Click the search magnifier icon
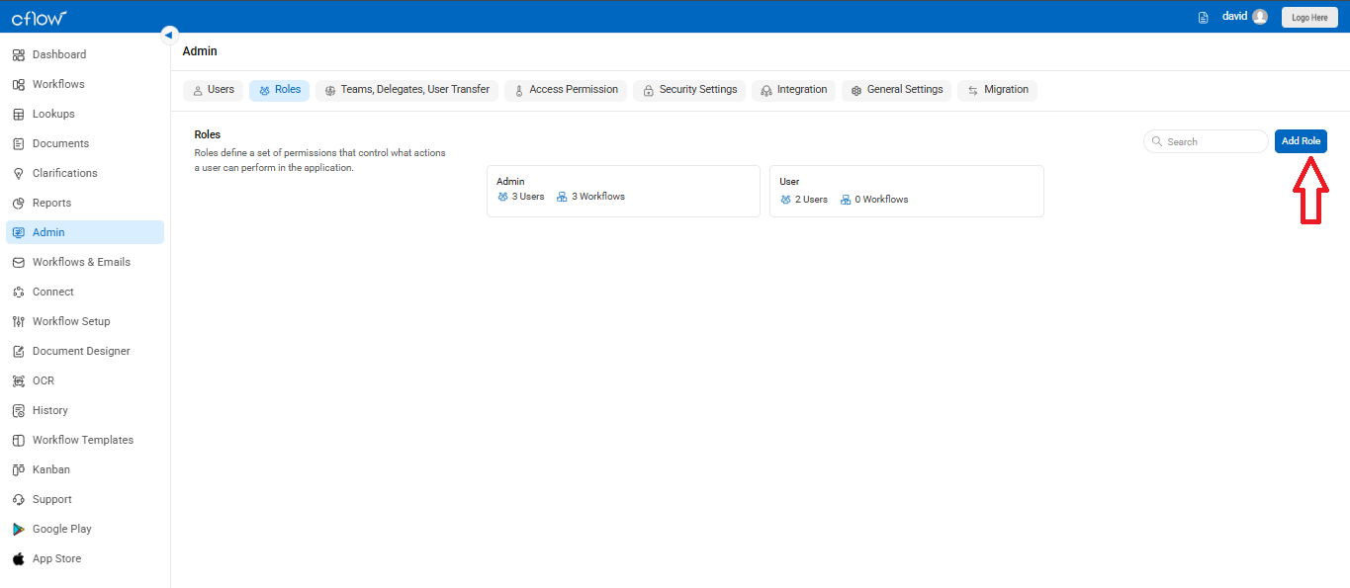 click(1156, 141)
